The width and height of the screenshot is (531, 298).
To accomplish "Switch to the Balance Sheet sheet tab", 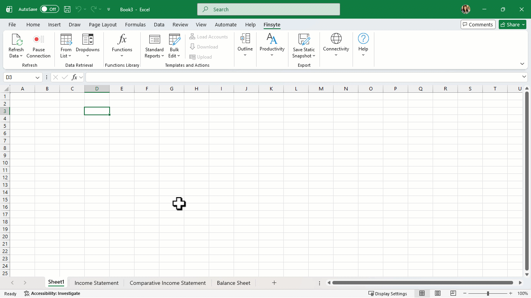I will coord(233,283).
